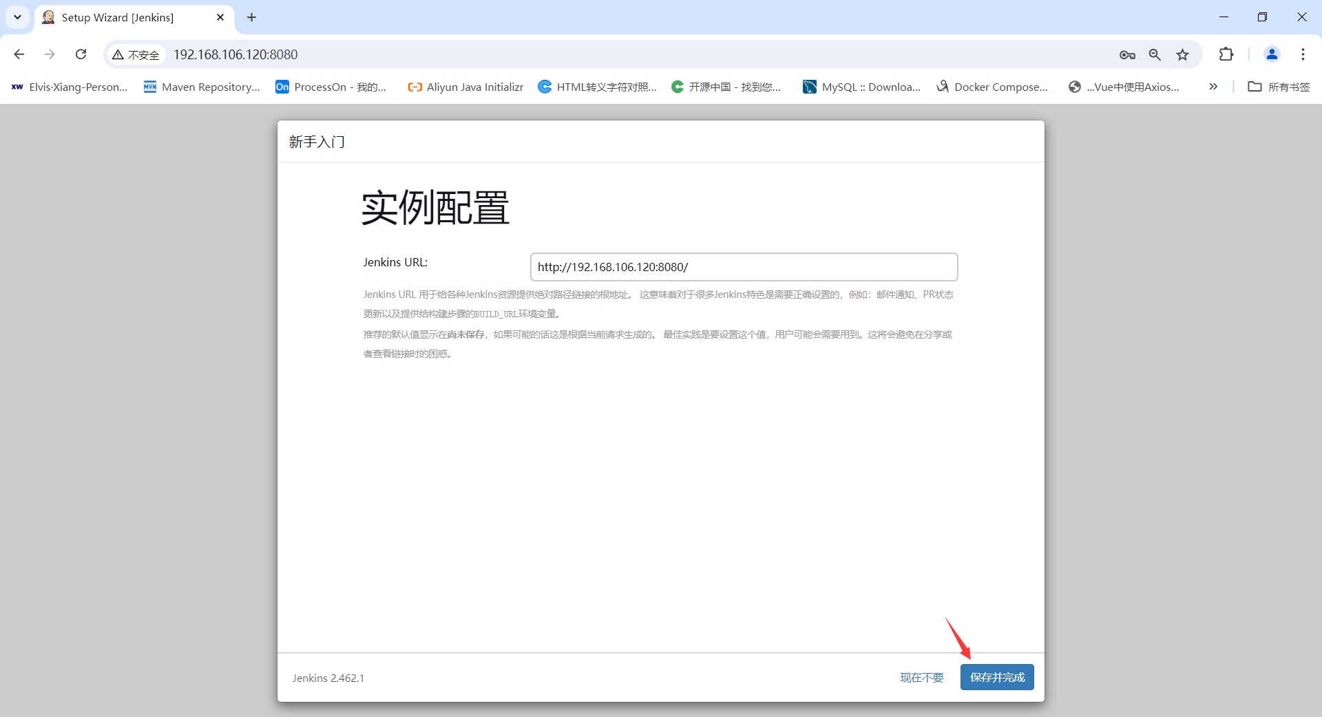The image size is (1322, 717).
Task: Click the 保存并完成 button
Action: click(x=997, y=677)
